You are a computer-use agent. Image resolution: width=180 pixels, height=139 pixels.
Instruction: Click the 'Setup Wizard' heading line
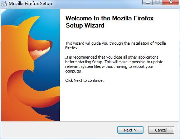point(85,25)
